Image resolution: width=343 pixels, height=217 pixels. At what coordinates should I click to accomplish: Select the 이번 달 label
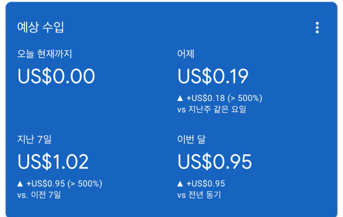pos(191,140)
